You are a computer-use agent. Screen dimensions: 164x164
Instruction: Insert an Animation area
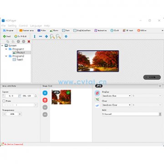point(100,31)
